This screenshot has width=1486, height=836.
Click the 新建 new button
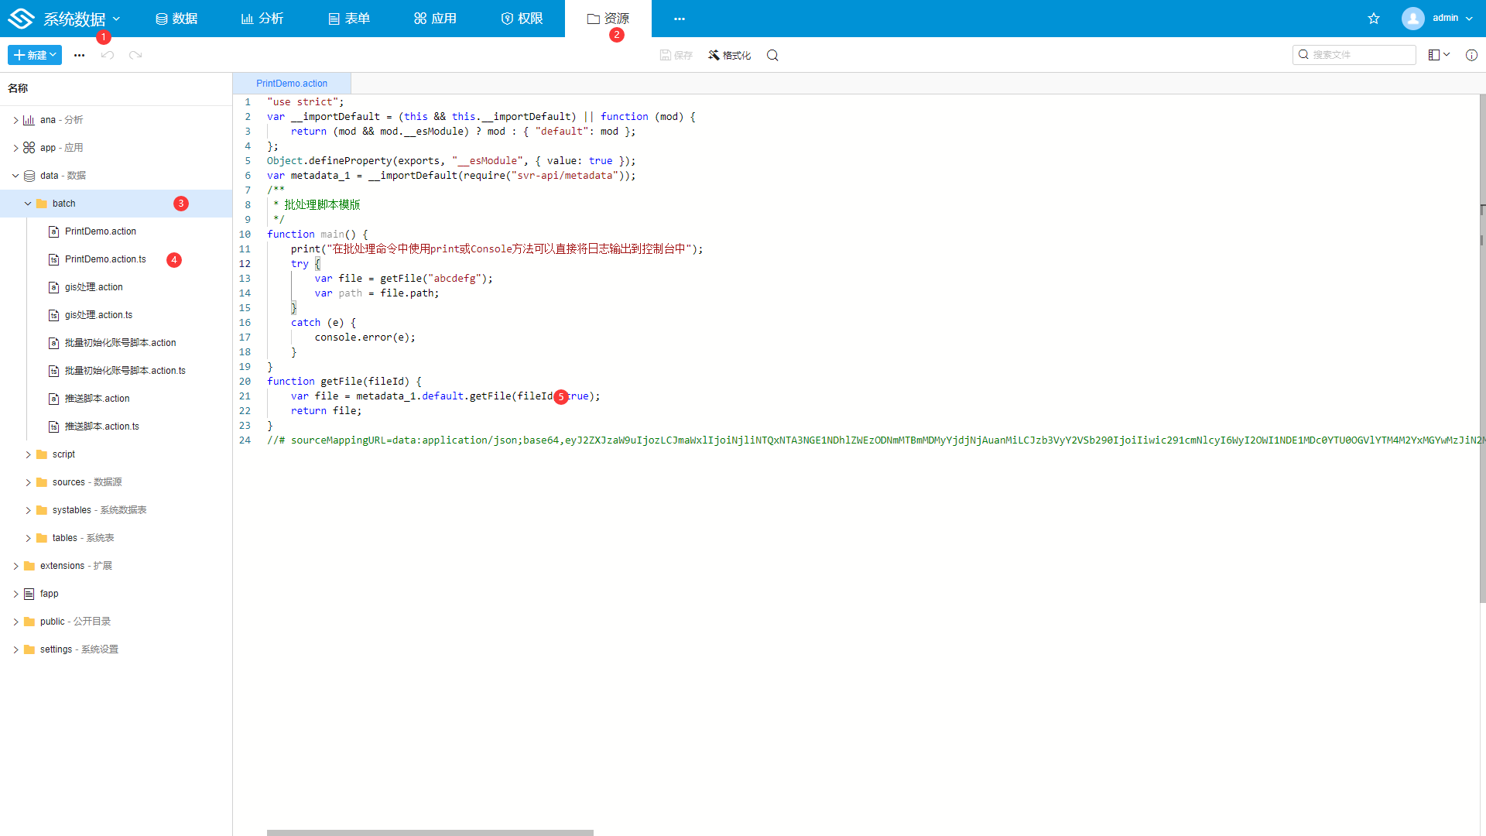pyautogui.click(x=34, y=55)
